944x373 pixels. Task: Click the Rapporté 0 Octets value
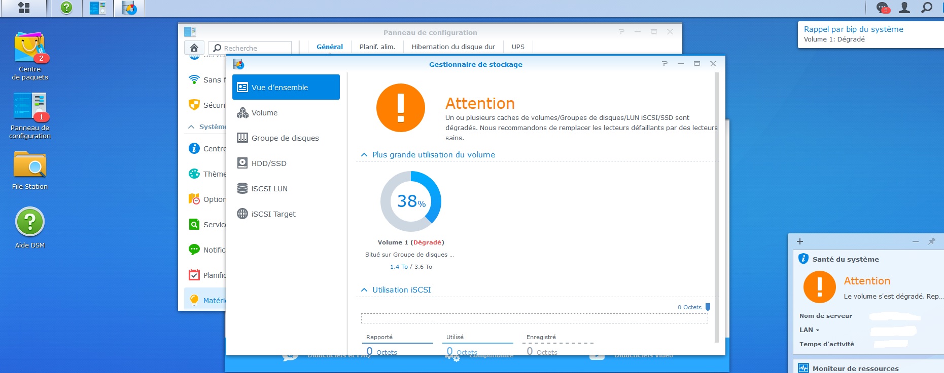[381, 351]
